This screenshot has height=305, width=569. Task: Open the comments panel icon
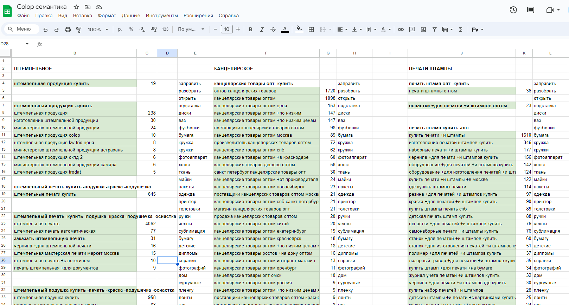531,10
